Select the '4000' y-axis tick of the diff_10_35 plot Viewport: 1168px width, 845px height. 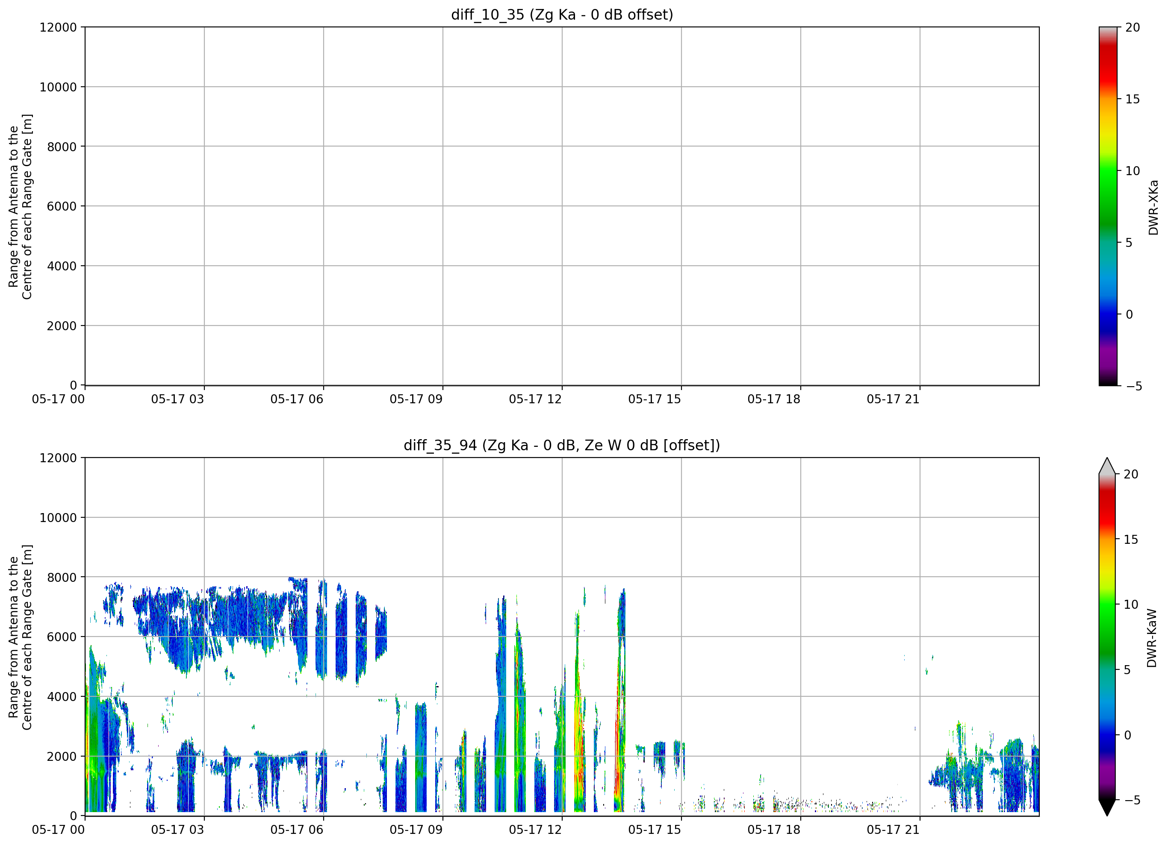(x=62, y=266)
